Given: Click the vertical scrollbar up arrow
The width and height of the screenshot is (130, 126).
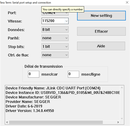Looking at the screenshot, I should 122,88.
